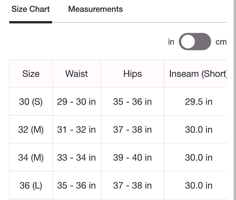This screenshot has height=200, width=236.
Task: Toggle the in/cm unit switch
Action: click(195, 41)
